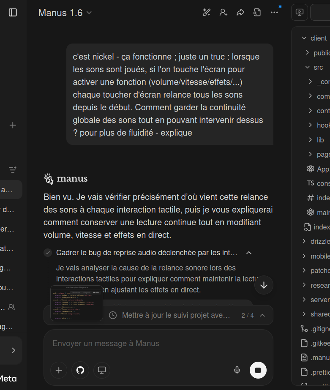Stop the running task with stop button
The height and width of the screenshot is (390, 330).
coord(258,371)
